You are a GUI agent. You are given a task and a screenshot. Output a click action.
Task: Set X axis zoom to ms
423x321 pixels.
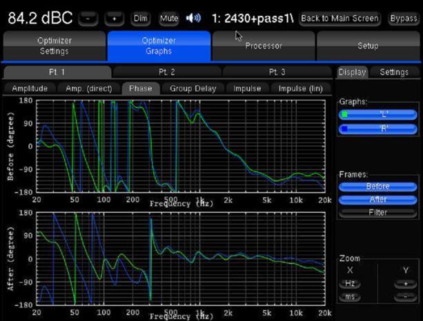point(350,297)
